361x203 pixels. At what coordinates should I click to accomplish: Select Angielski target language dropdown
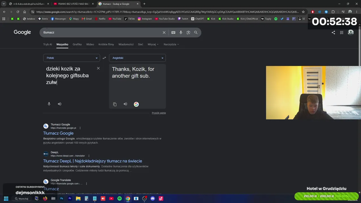tap(137, 58)
